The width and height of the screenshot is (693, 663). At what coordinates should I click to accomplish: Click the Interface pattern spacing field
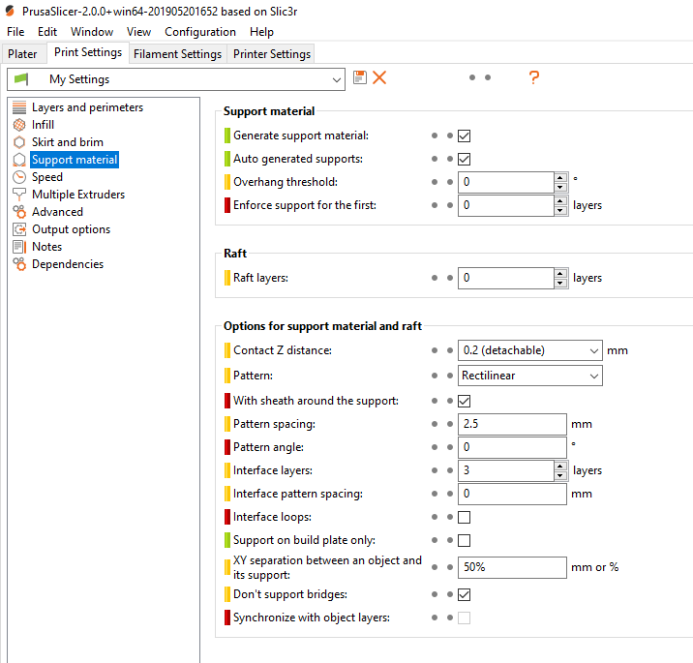click(512, 494)
